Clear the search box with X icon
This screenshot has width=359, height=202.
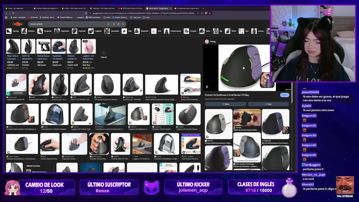tap(108, 24)
